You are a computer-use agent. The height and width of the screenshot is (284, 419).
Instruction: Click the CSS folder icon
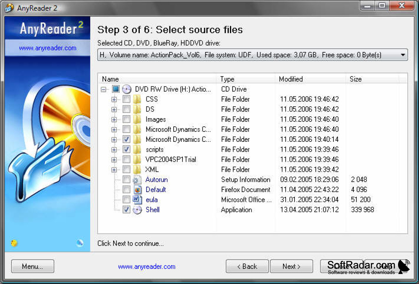pos(137,99)
